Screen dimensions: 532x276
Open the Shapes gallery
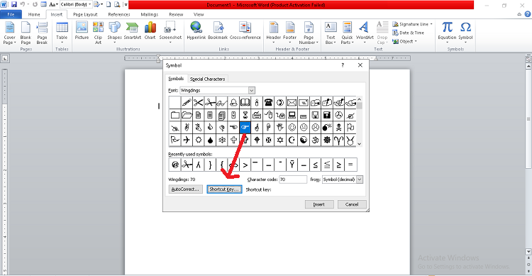tap(114, 33)
